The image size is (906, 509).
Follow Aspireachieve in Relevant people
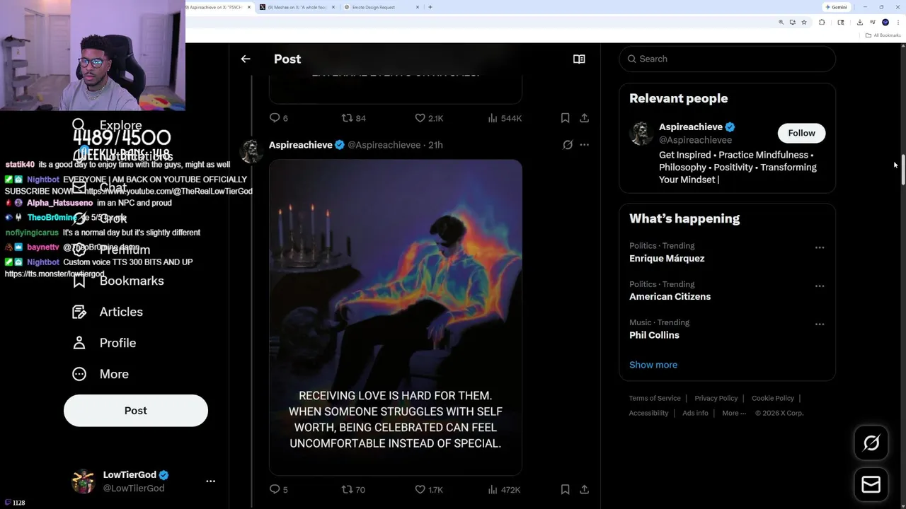coord(801,133)
